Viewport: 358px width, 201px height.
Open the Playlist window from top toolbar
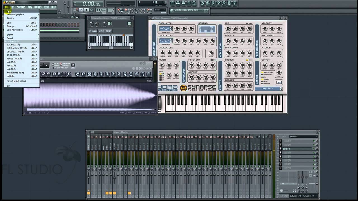173,3
